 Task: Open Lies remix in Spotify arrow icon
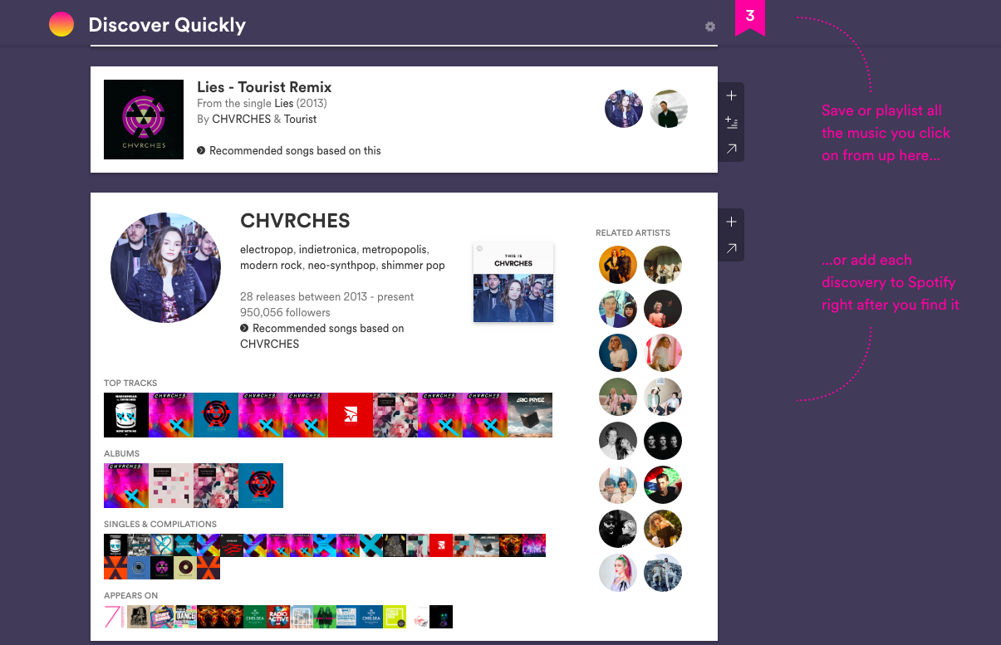(x=731, y=149)
